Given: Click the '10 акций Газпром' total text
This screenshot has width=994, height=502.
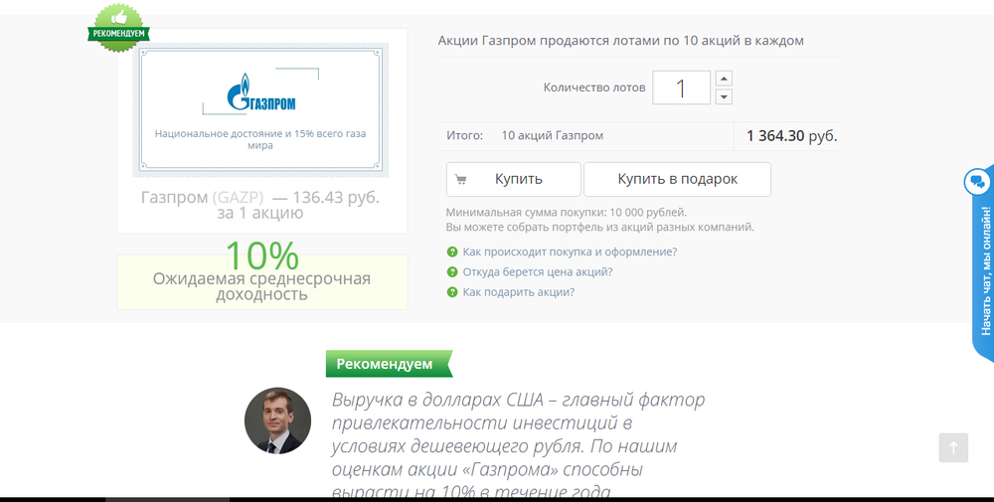Looking at the screenshot, I should coord(552,135).
